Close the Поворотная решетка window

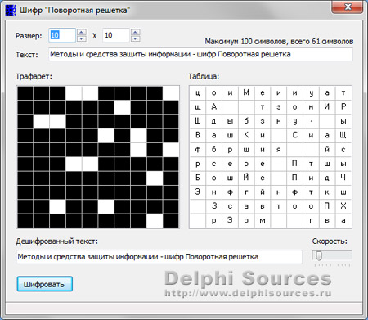tap(348, 7)
